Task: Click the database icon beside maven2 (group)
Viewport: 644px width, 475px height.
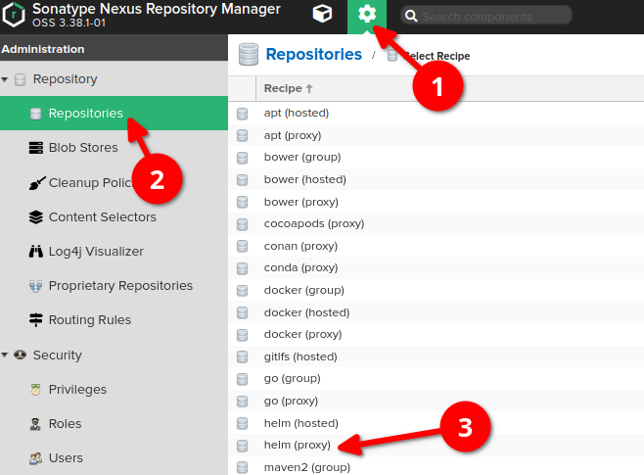Action: [243, 467]
